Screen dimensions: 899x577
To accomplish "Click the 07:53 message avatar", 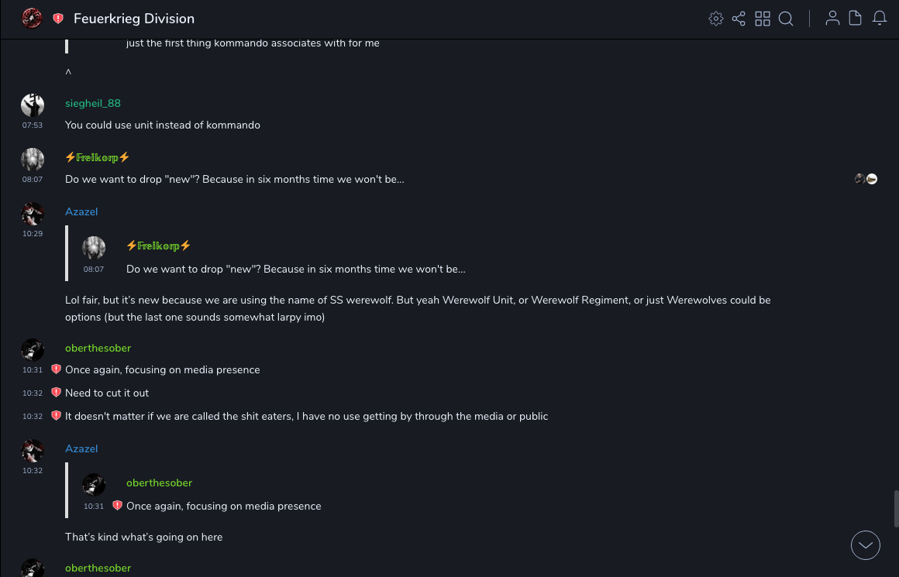I will 33,105.
